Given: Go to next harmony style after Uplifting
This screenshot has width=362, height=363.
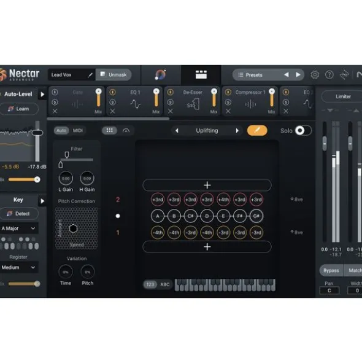Looking at the screenshot, I should pos(237,131).
